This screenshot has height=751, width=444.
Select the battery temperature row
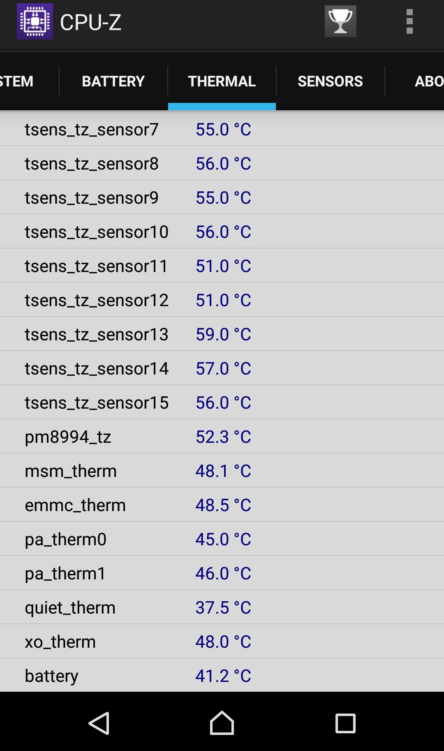tap(222, 675)
